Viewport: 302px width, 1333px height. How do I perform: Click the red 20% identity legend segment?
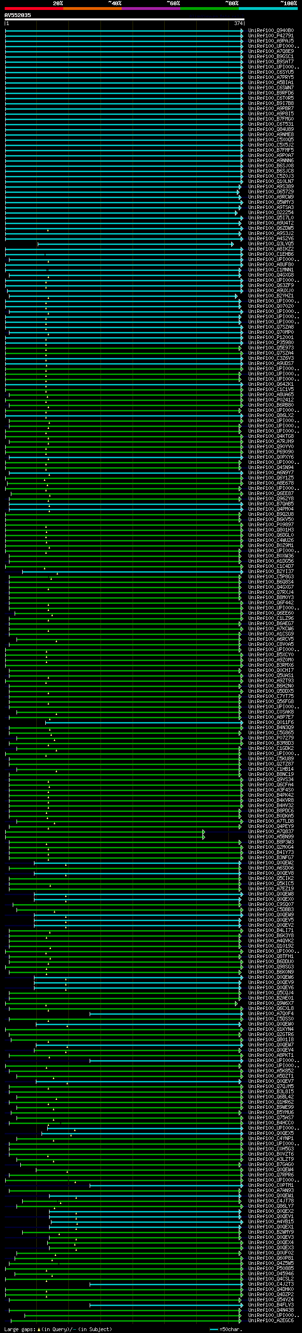pos(34,9)
